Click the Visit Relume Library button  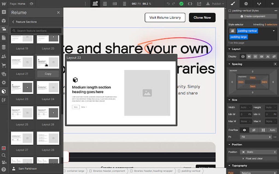click(x=165, y=17)
